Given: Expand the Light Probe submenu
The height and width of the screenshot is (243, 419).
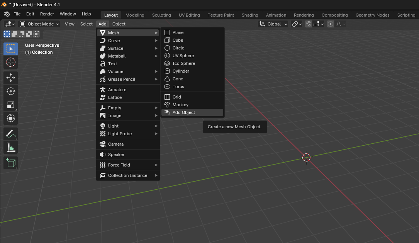Looking at the screenshot, I should pos(128,134).
